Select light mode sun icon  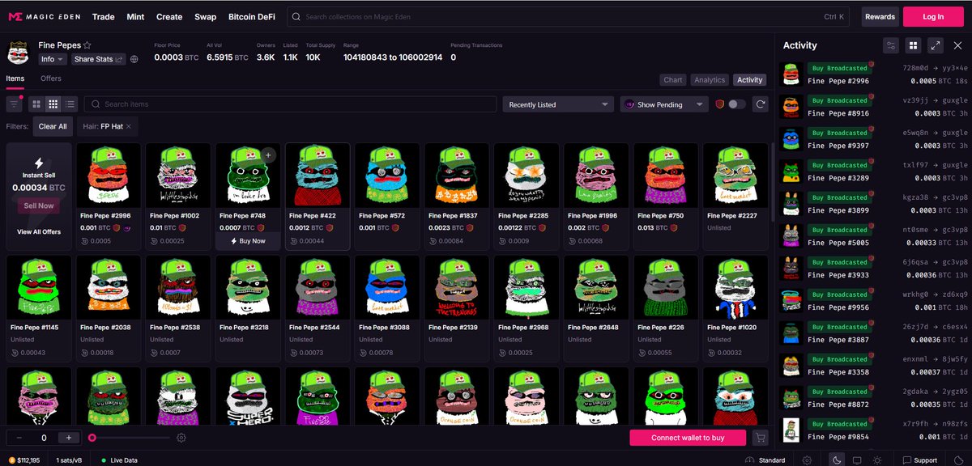click(x=876, y=460)
